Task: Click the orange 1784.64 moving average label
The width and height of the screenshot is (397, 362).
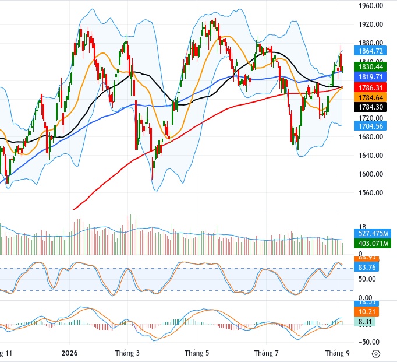Action: click(370, 97)
